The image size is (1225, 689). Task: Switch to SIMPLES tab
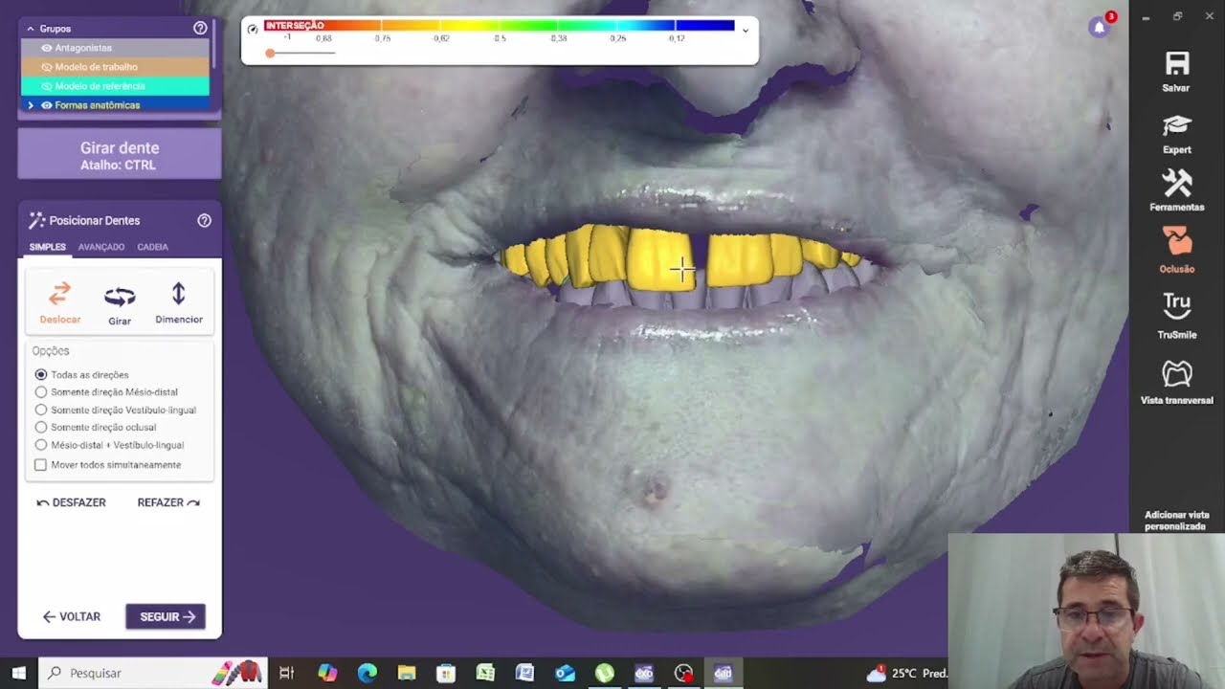click(48, 247)
